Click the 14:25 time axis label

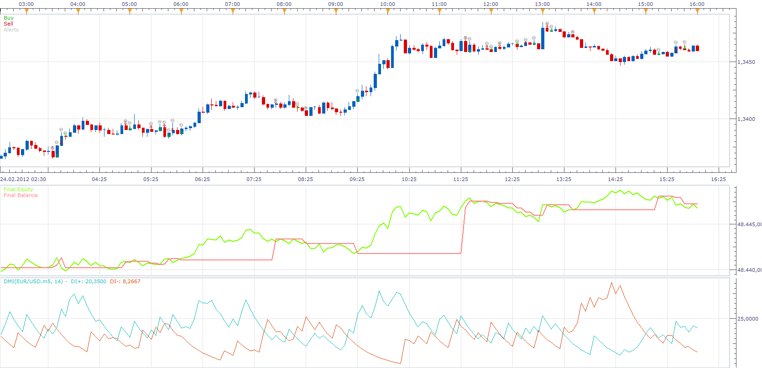616,179
